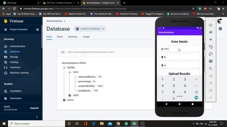Select the percentage value 89

click(x=94, y=81)
